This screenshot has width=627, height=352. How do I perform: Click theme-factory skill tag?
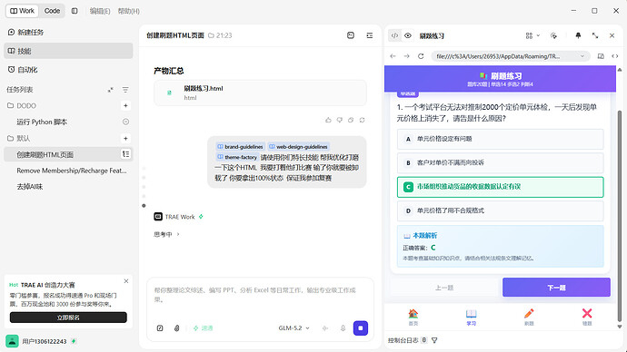(x=237, y=157)
